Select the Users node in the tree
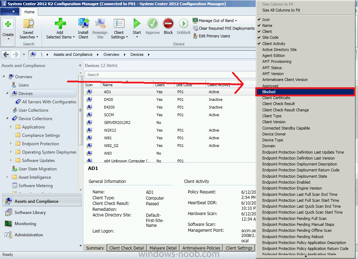 pyautogui.click(x=23, y=85)
